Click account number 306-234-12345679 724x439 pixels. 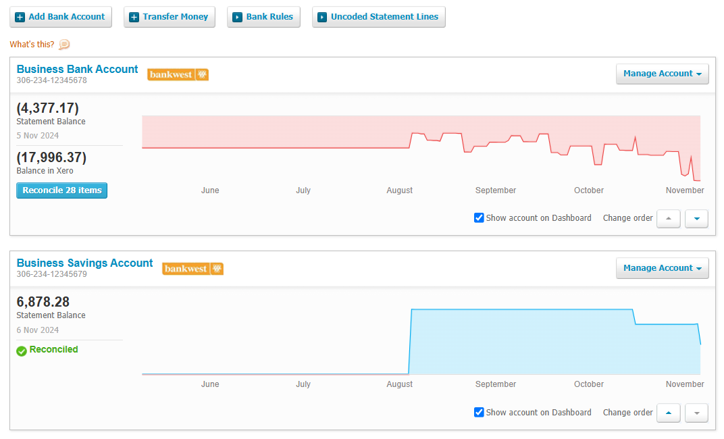(x=52, y=274)
